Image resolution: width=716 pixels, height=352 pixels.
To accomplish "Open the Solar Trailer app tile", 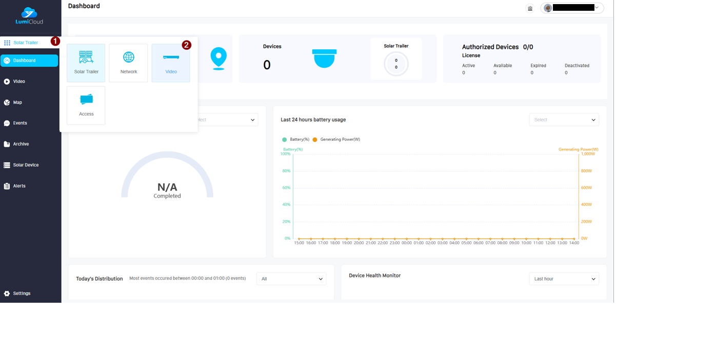I will 86,63.
